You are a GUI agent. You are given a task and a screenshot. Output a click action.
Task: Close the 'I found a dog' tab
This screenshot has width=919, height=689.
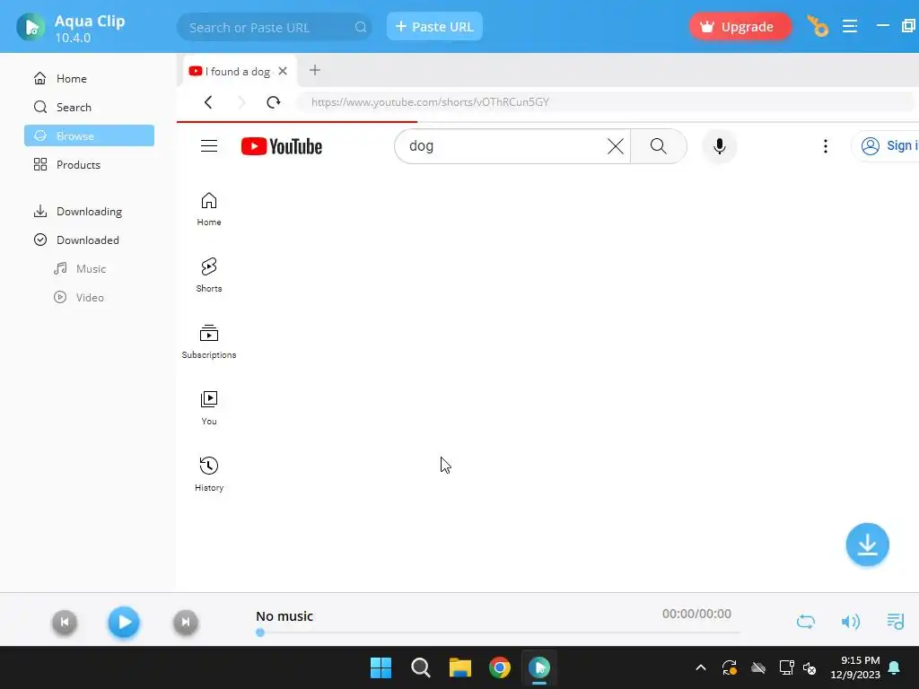[x=283, y=71]
